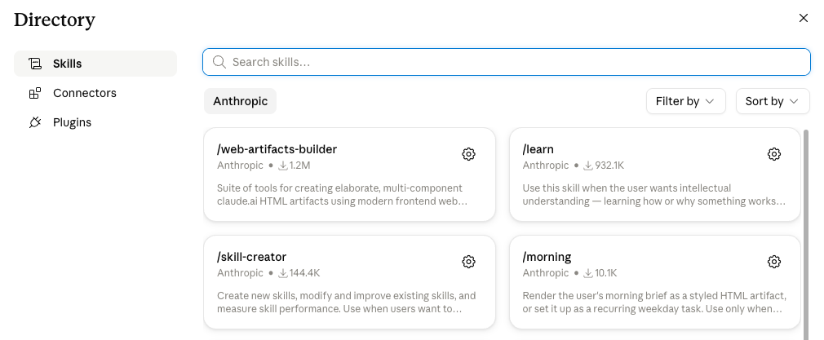Select the Skills tab

click(x=95, y=64)
